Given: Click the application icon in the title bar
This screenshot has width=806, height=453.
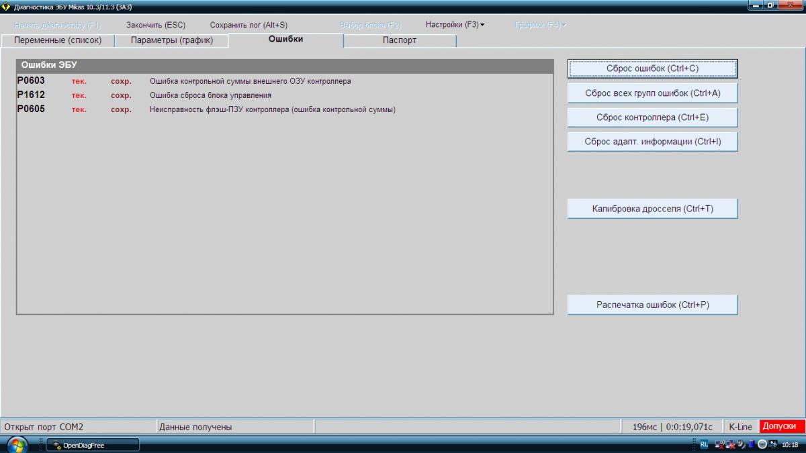Looking at the screenshot, I should pyautogui.click(x=6, y=6).
